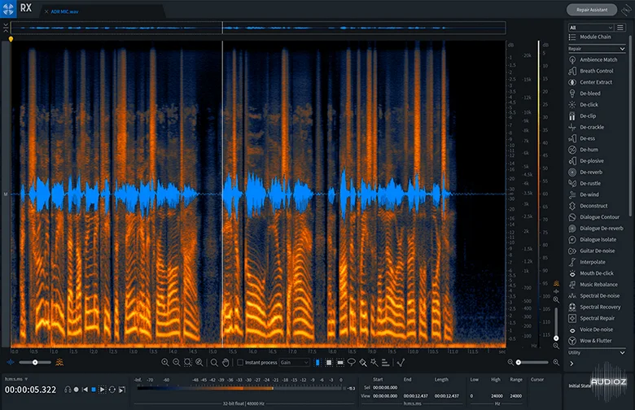Open the Wow & Flutter module

pos(590,341)
